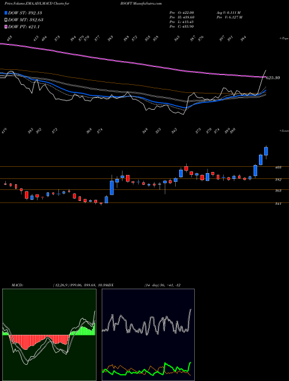Click the 'Pre V: 6.127 M' value
This screenshot has width=289, height=381.
coord(229,17)
